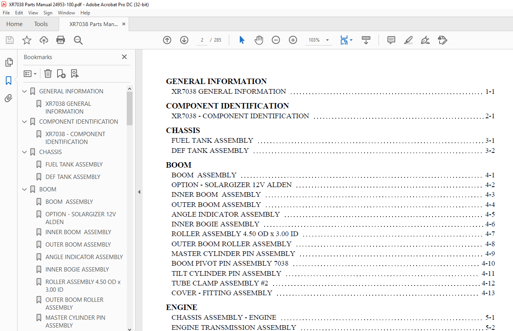This screenshot has height=331, width=513.
Task: Click the upload to cloud icon
Action: coord(44,40)
